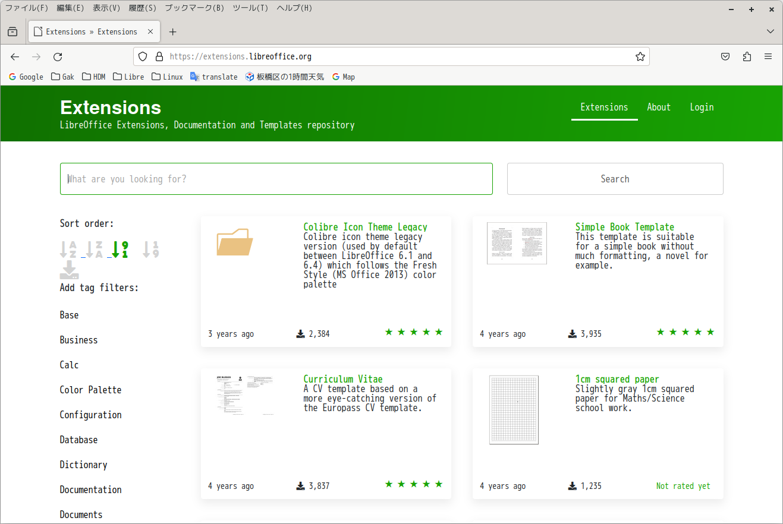Filter by the Documents tag
Viewport: 783px width, 524px height.
point(81,515)
